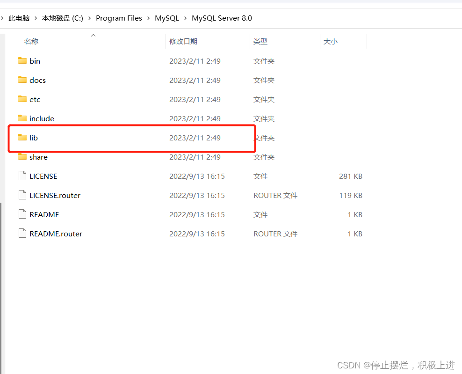Select the share folder icon

click(22, 157)
